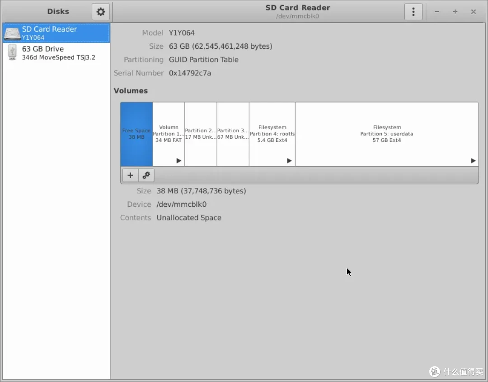Screen dimensions: 488x382
Task: Create partition with the plus button
Action: (131, 175)
